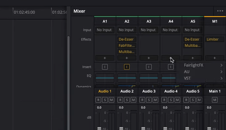
Task: Arm record on Audio 4
Action: coord(164,100)
